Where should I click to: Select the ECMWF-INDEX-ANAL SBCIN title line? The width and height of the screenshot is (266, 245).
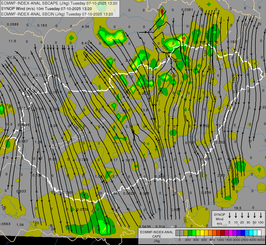click(57, 14)
